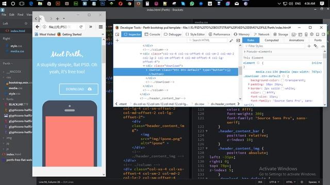This screenshot has width=330, height=185.
Task: Click the DOWNLOAD button on the page
Action: 79,89
